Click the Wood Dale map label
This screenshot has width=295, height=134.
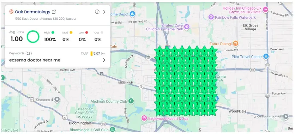point(237,111)
